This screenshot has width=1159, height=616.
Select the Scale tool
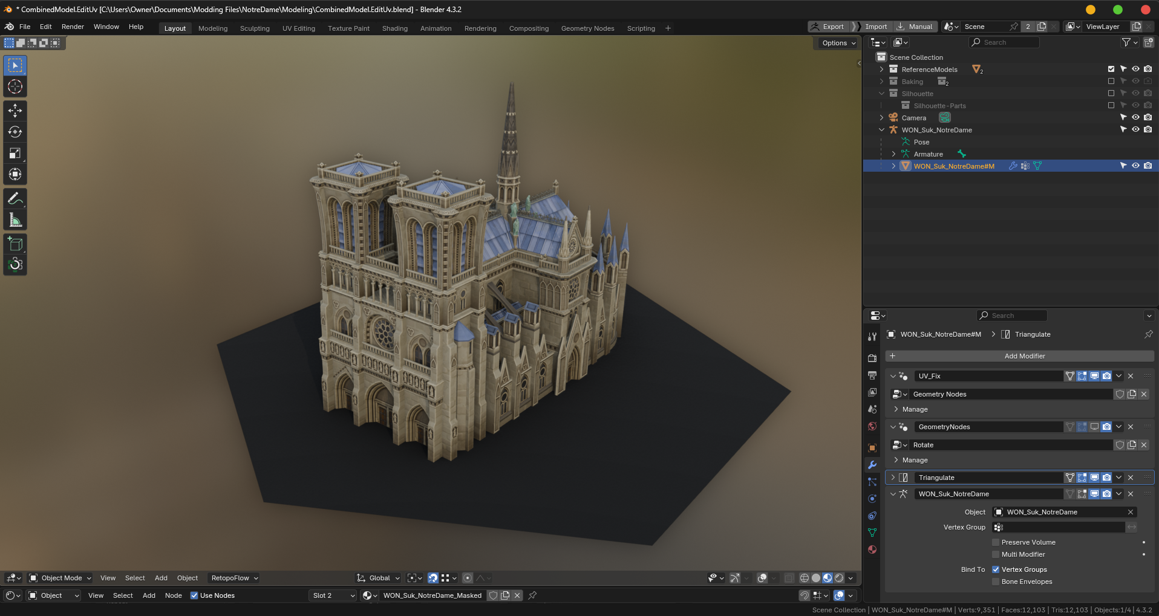coord(15,153)
